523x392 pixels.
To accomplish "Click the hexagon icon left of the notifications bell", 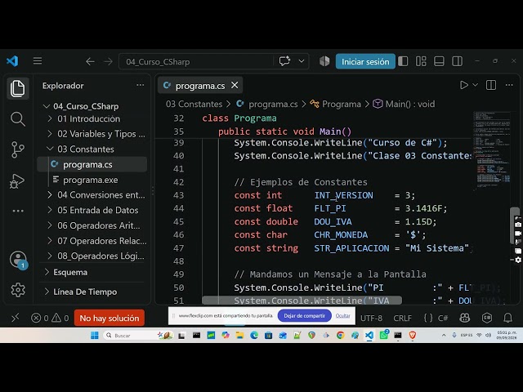I will pos(487,318).
